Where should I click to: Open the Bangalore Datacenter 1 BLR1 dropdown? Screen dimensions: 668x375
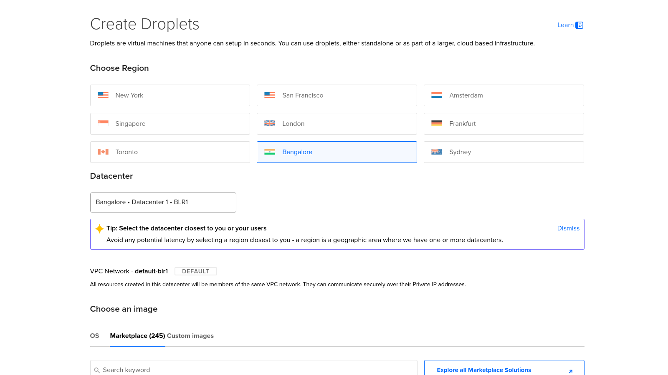point(163,202)
